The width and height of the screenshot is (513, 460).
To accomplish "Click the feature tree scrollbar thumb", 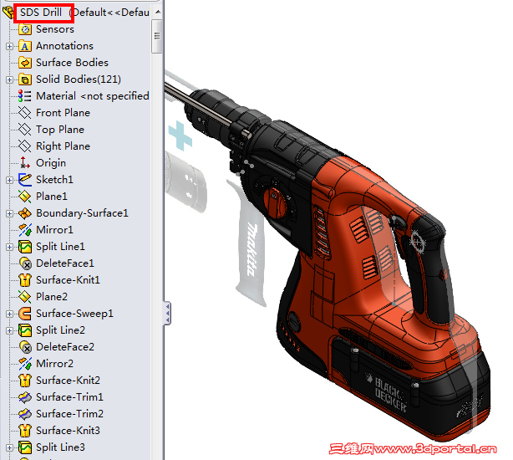I will 157,36.
